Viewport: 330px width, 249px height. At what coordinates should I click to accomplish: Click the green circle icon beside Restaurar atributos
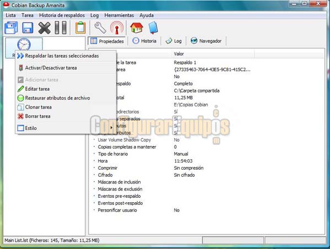tap(20, 98)
